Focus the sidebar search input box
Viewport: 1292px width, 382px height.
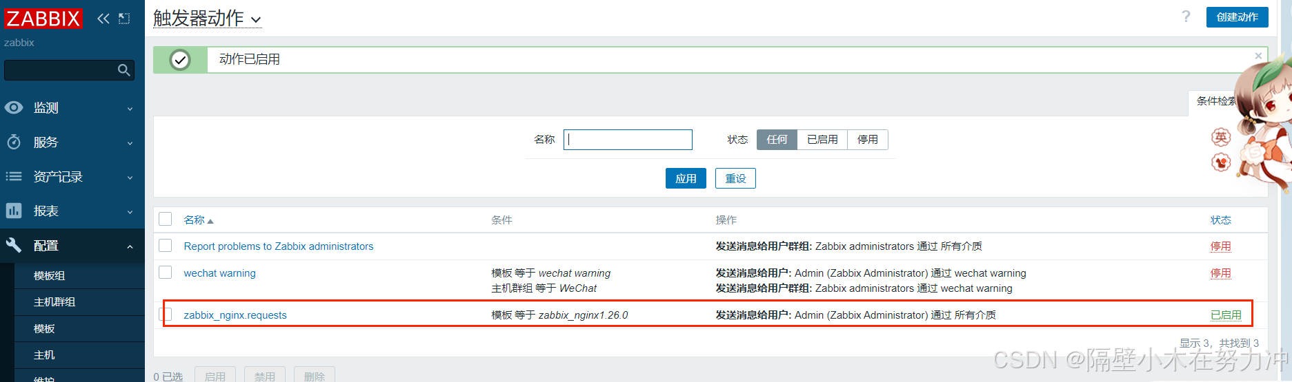pos(69,70)
